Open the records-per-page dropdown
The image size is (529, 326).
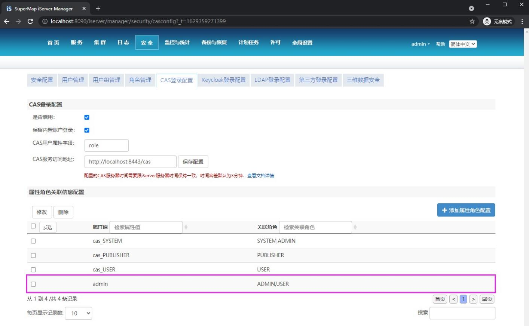pyautogui.click(x=79, y=313)
